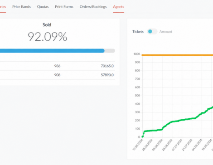Click the blue sold progress bar

pos(52,51)
